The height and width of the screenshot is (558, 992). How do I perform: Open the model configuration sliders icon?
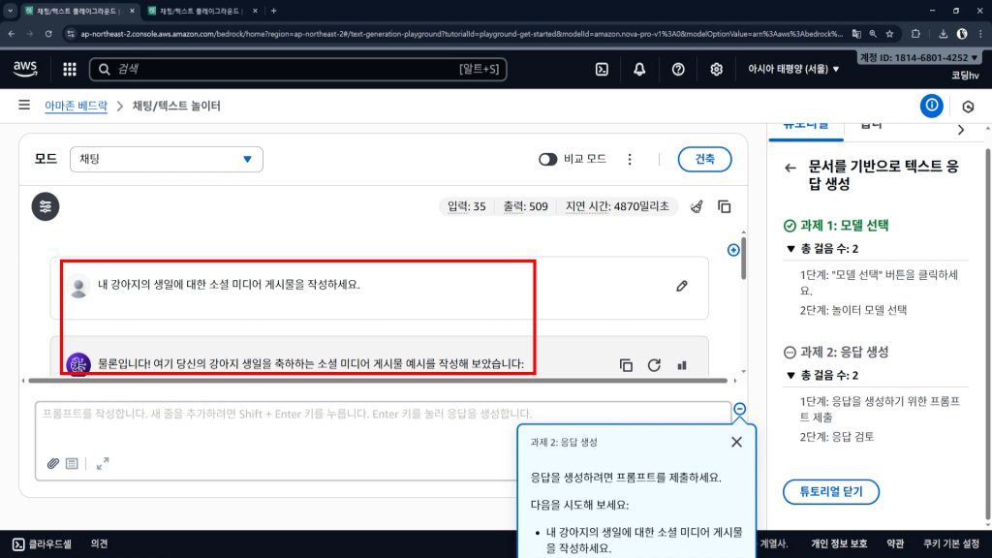click(x=46, y=206)
